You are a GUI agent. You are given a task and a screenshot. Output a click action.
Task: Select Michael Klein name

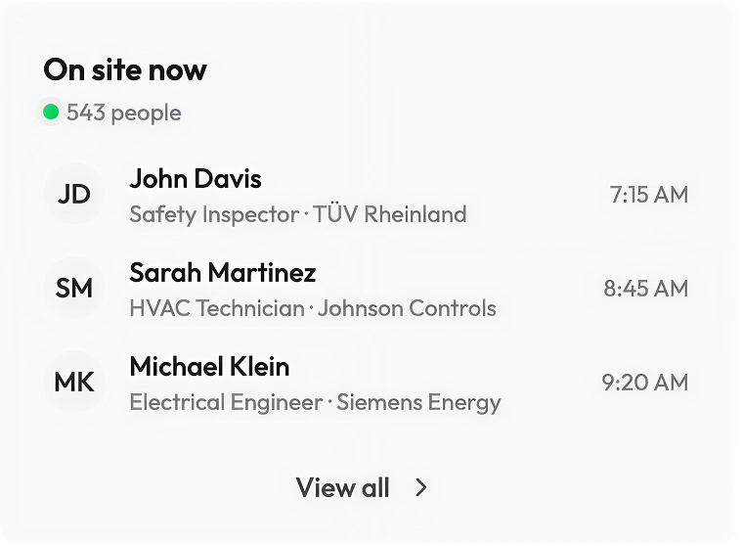pos(209,367)
